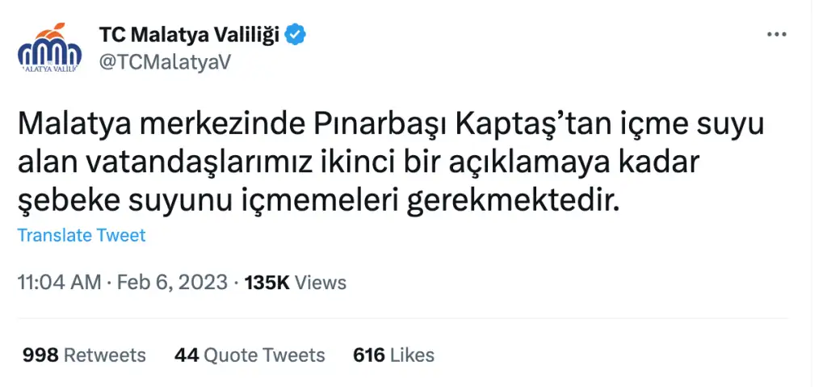Screen dimensions: 827x387
Task: Click the blue verified badge icon
Action: point(296,36)
